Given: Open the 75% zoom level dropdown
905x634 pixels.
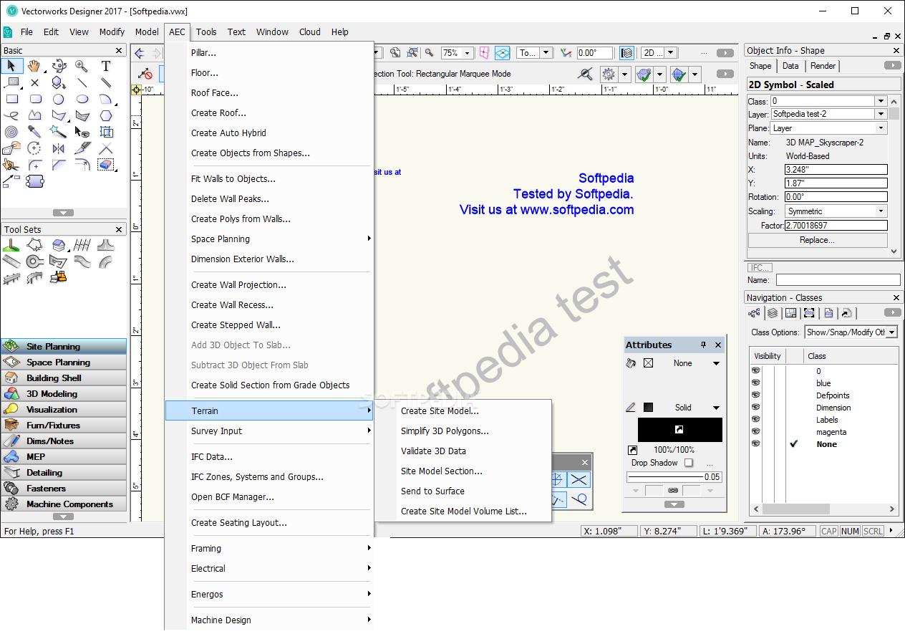Looking at the screenshot, I should click(x=467, y=53).
